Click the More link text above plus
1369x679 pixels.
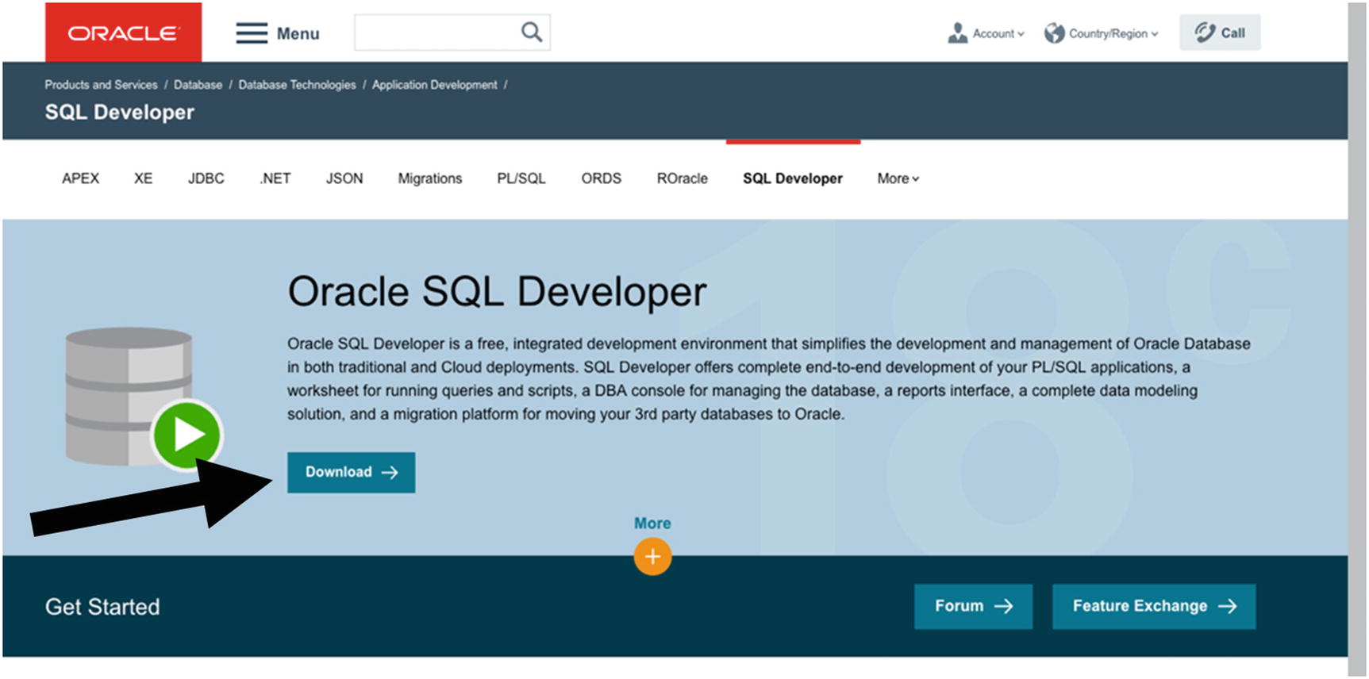coord(652,524)
